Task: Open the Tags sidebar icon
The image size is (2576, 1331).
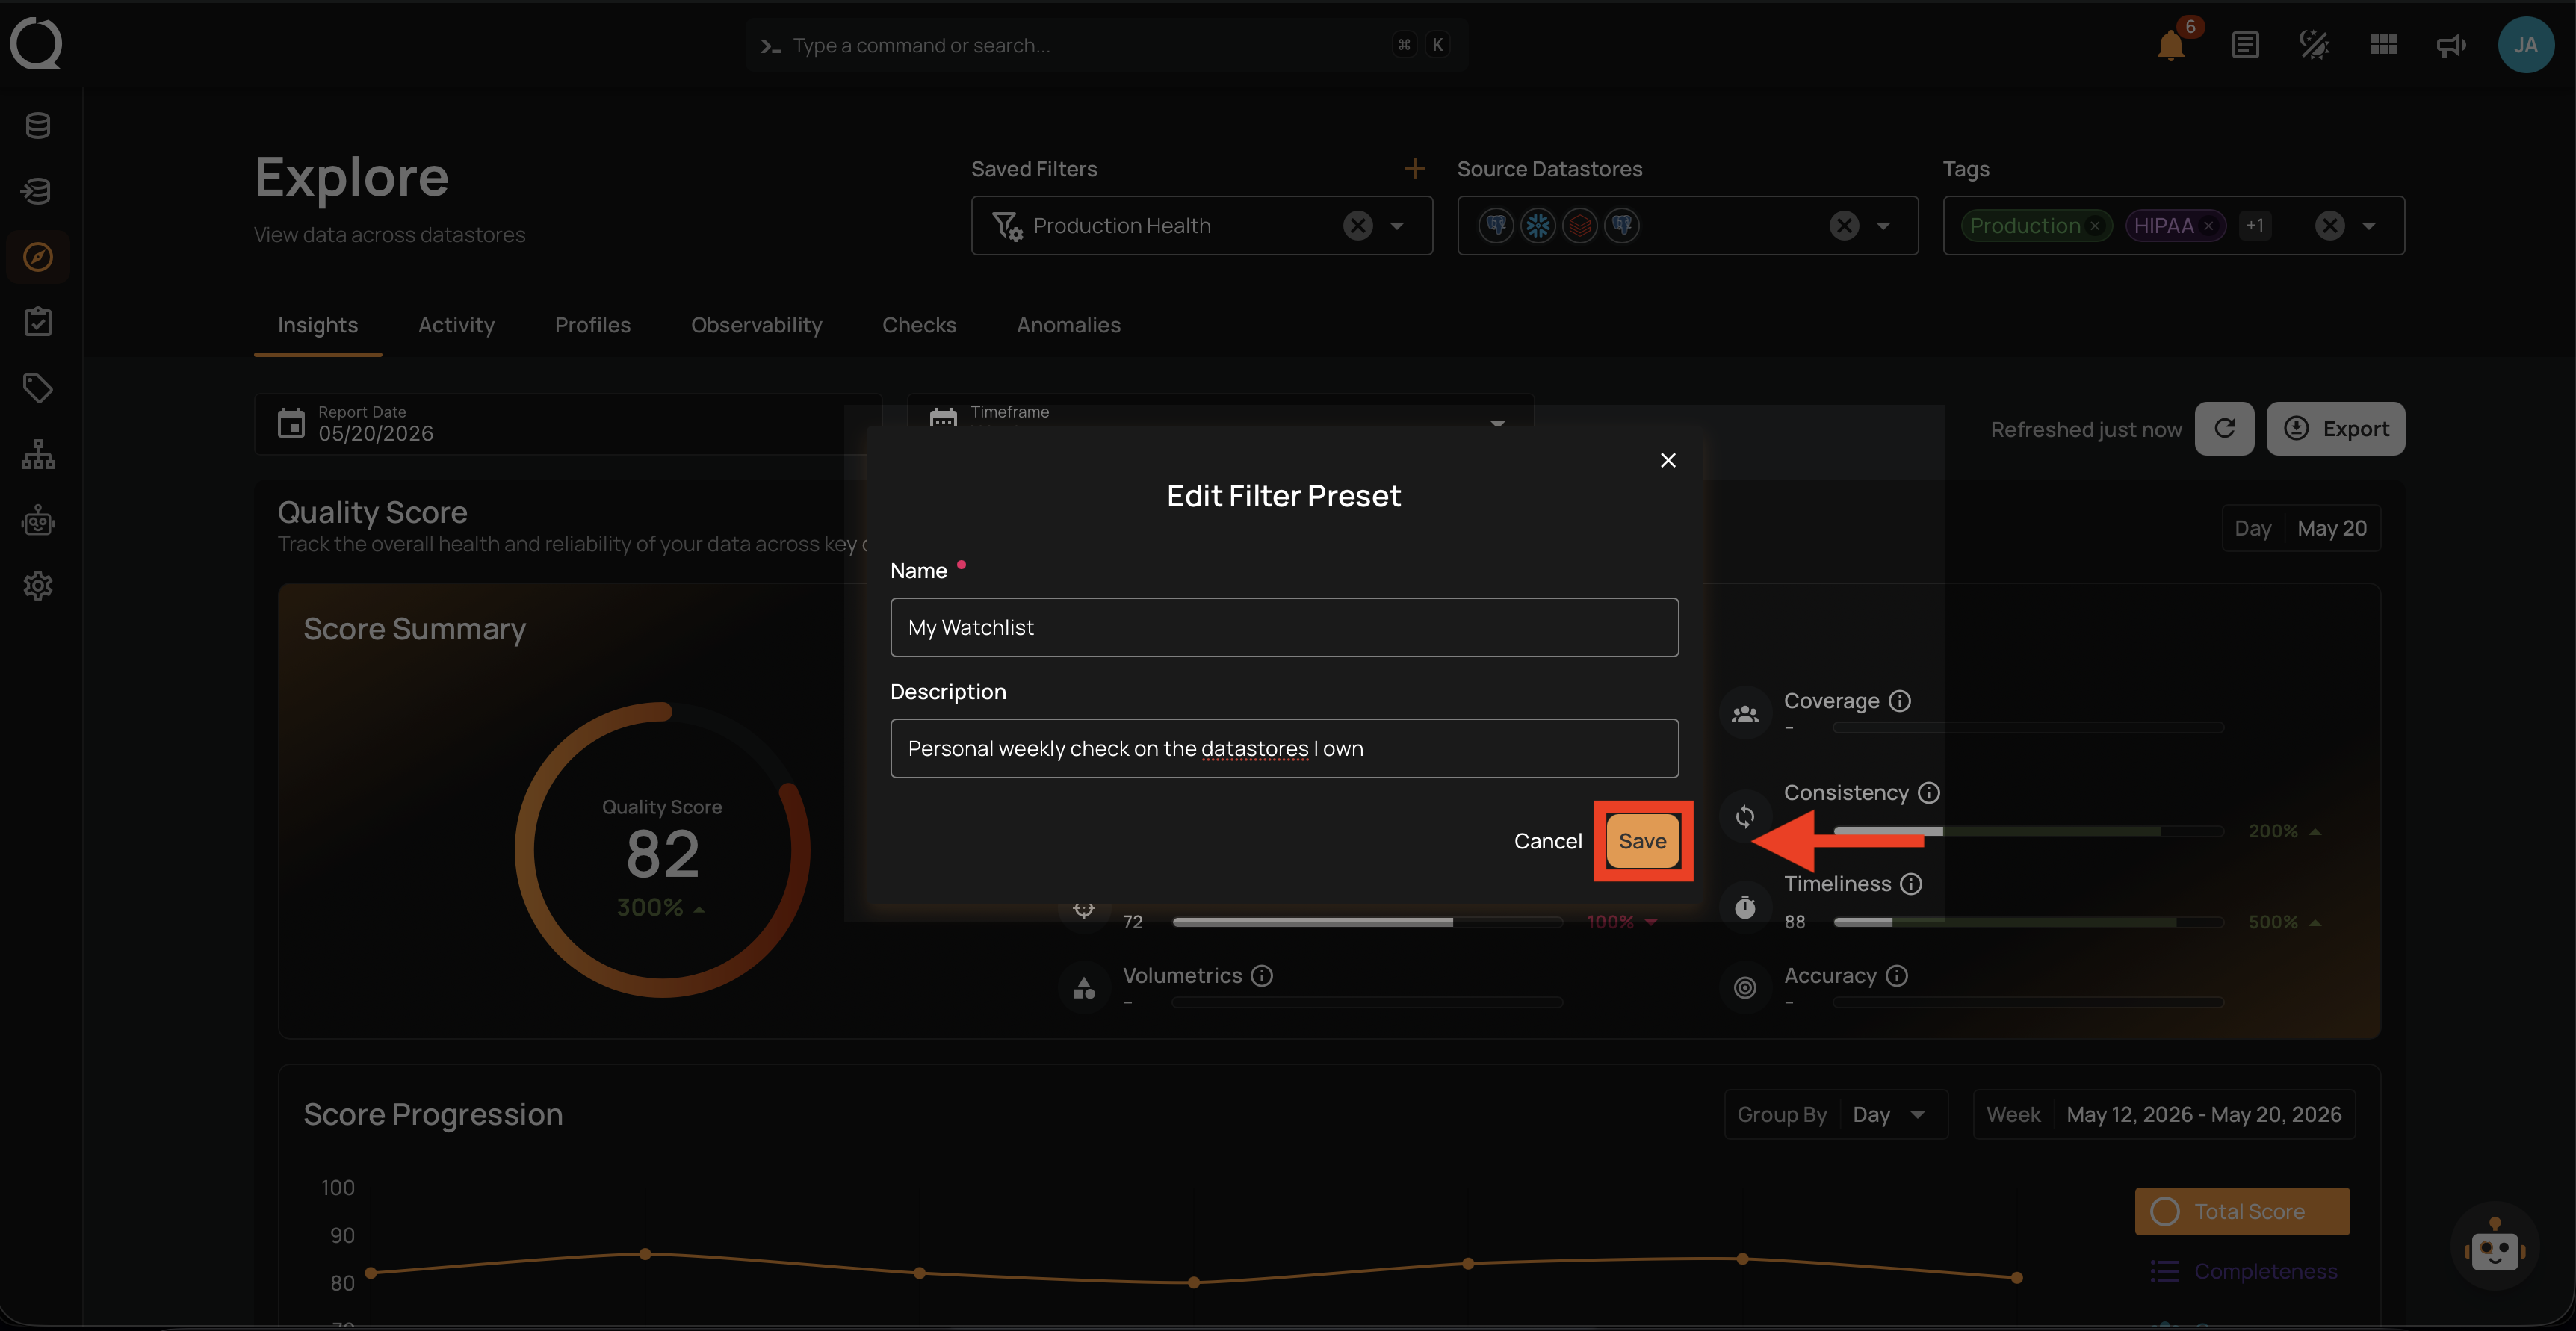Action: pos(38,388)
